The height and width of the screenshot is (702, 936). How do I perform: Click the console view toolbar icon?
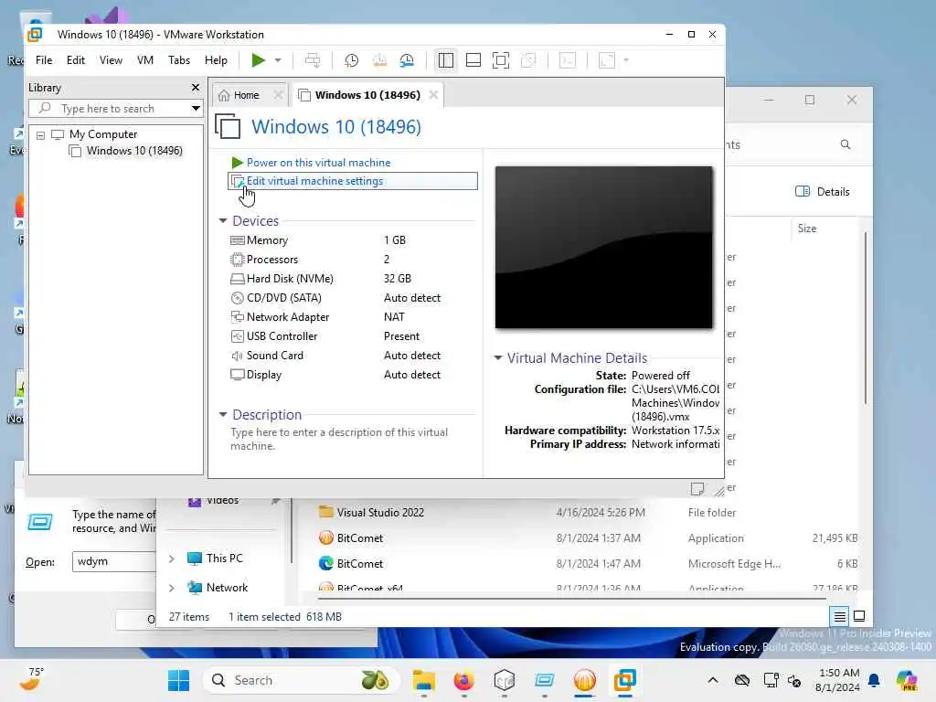coord(568,60)
